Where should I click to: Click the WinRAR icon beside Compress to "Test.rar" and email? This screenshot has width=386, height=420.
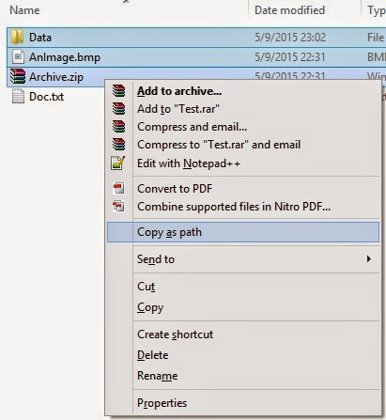119,145
